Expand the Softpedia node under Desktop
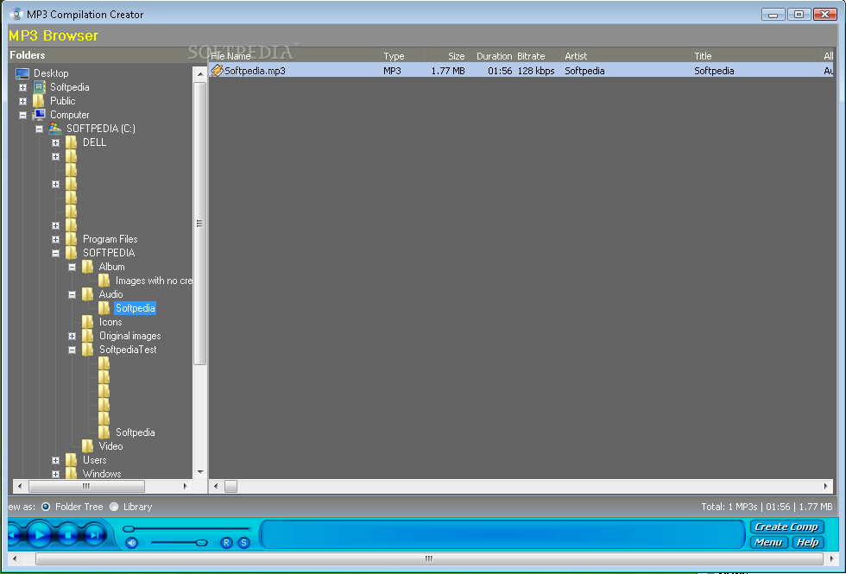 click(x=22, y=87)
